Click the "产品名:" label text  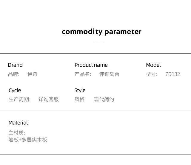click(x=83, y=74)
